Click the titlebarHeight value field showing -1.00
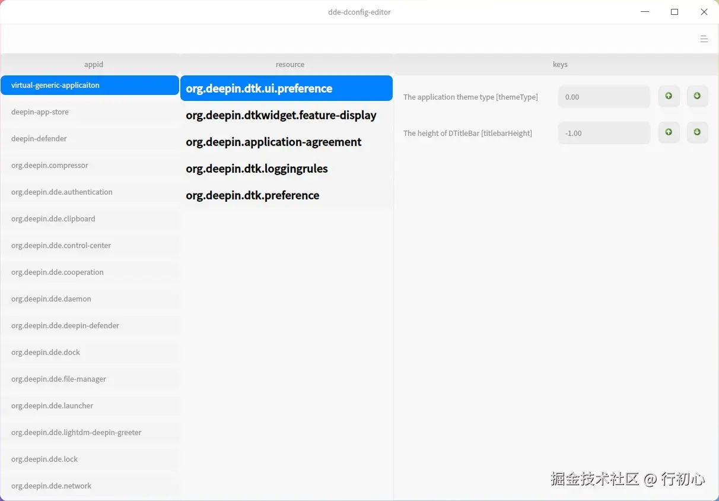Screen dimensions: 719x501 (x=603, y=132)
